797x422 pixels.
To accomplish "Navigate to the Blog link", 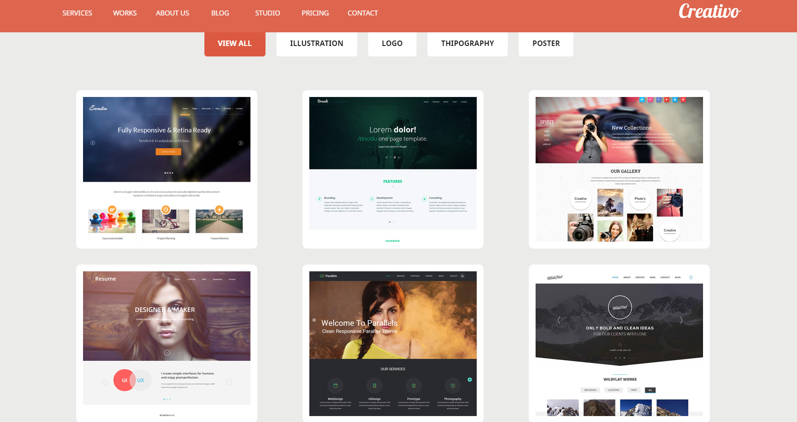I will click(x=220, y=13).
